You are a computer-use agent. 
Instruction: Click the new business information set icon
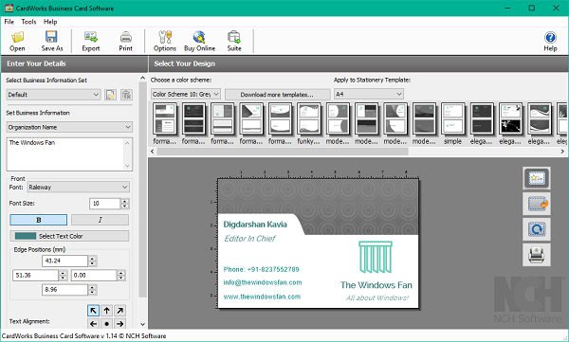click(110, 95)
